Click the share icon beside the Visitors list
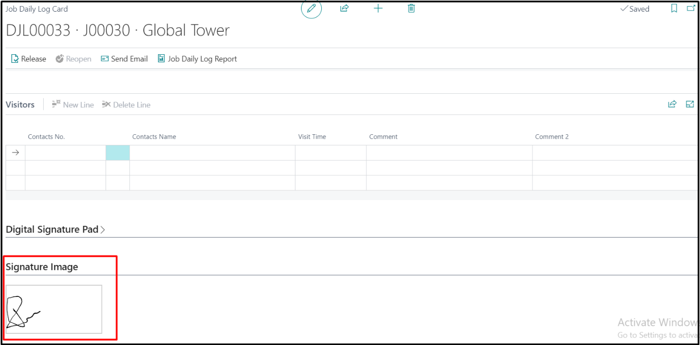The image size is (700, 345). (672, 104)
